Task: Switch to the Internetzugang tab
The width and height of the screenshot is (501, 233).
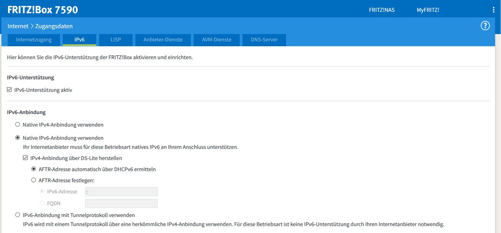Action: pyautogui.click(x=34, y=40)
